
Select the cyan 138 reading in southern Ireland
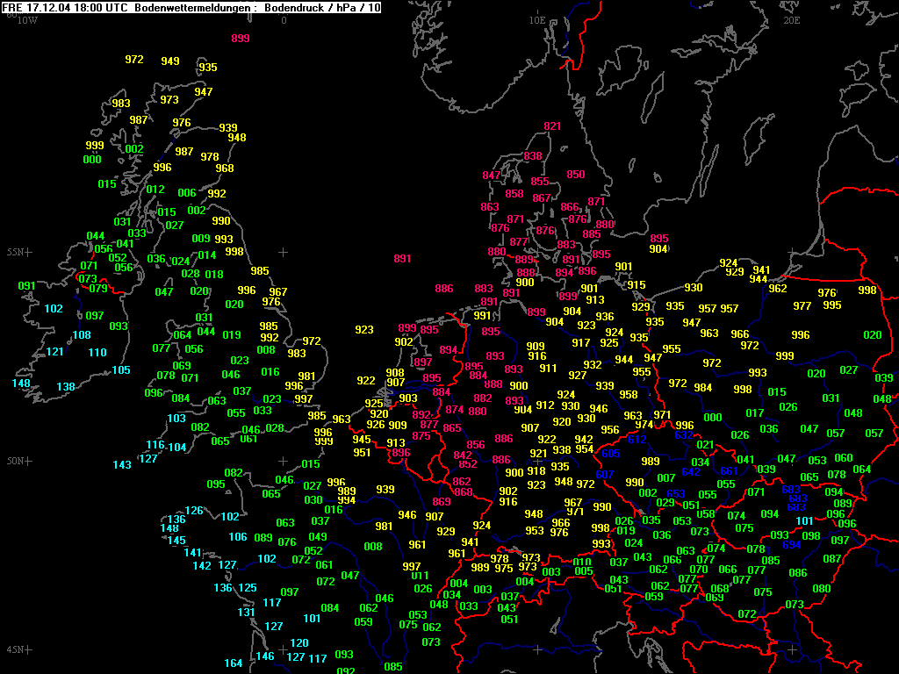click(x=66, y=387)
